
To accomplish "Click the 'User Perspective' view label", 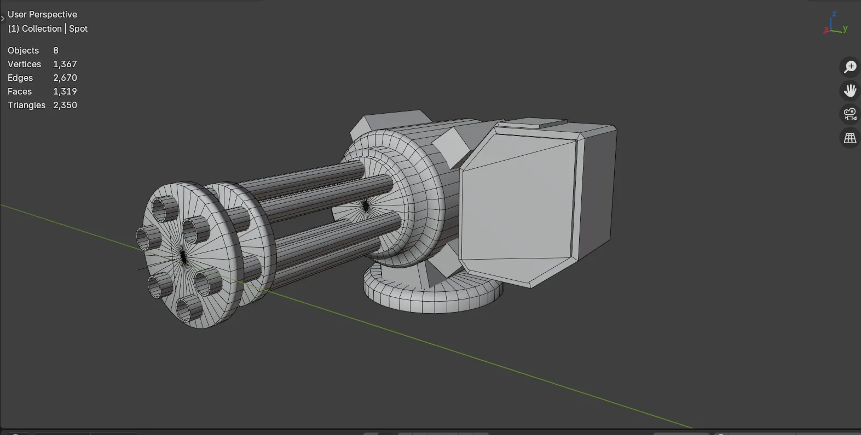I will pyautogui.click(x=42, y=14).
